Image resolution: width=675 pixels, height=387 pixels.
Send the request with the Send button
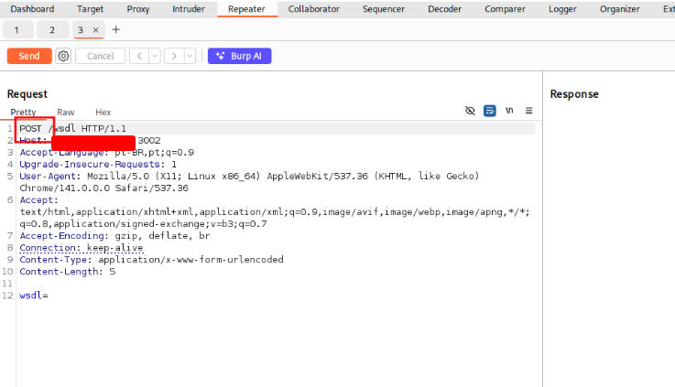point(29,56)
